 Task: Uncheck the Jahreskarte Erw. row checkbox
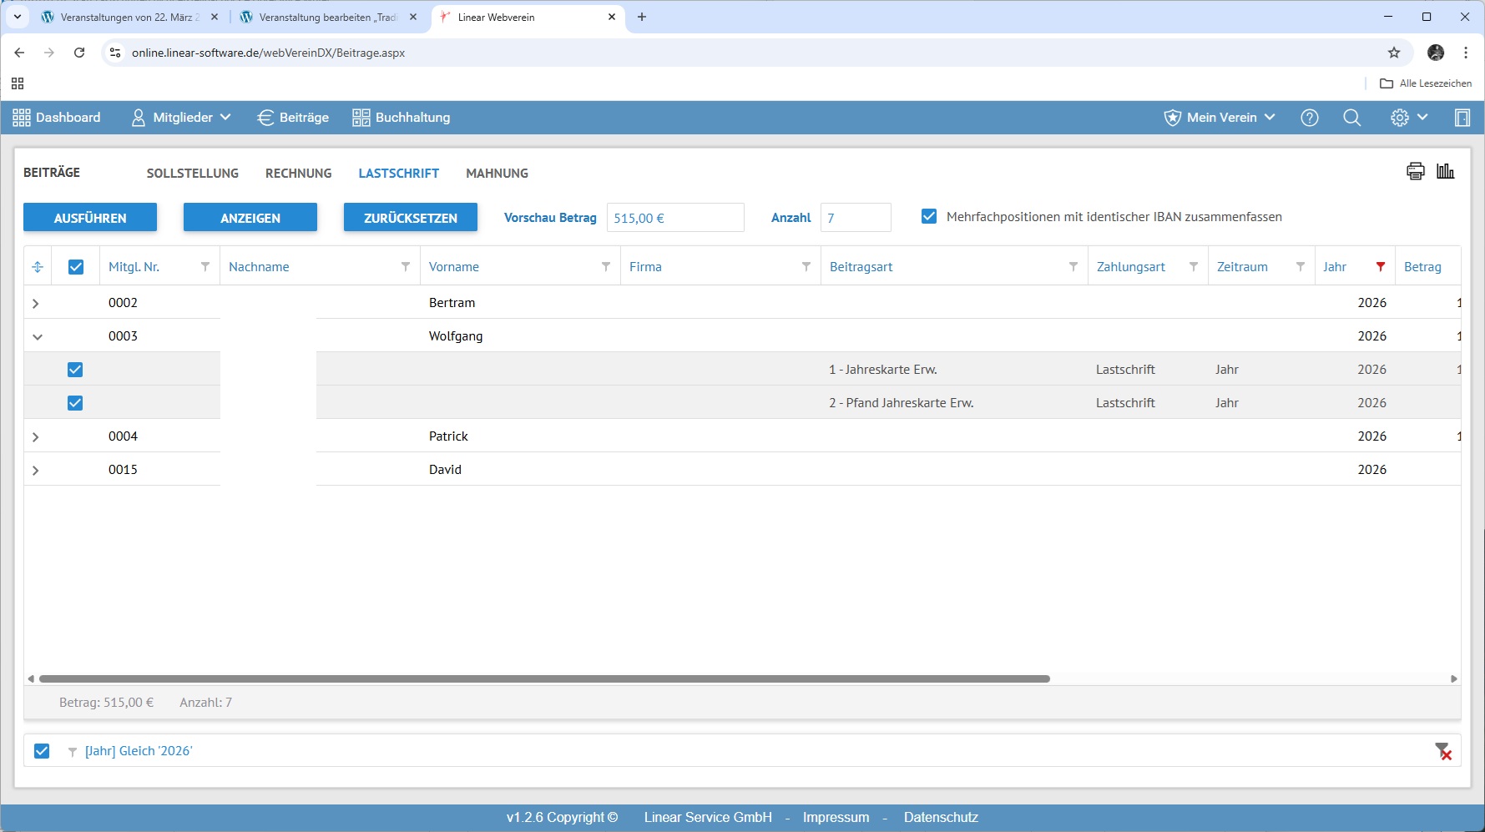(x=75, y=370)
